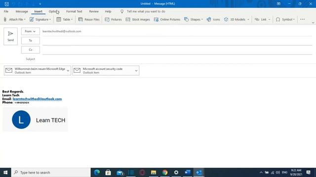Open Microsoft Edge from the taskbar

point(97,173)
